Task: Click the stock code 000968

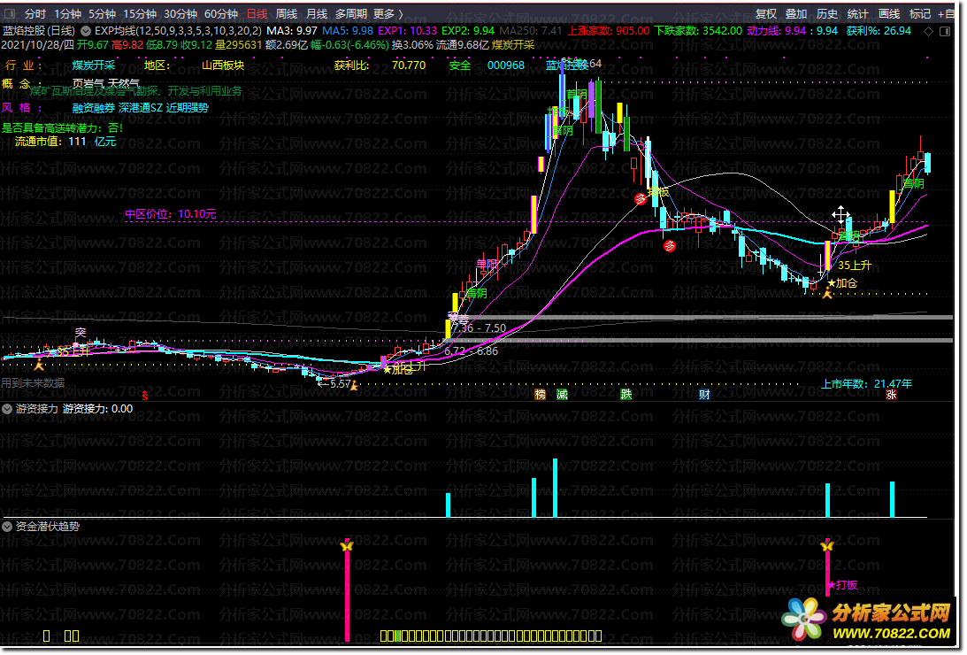Action: [506, 65]
